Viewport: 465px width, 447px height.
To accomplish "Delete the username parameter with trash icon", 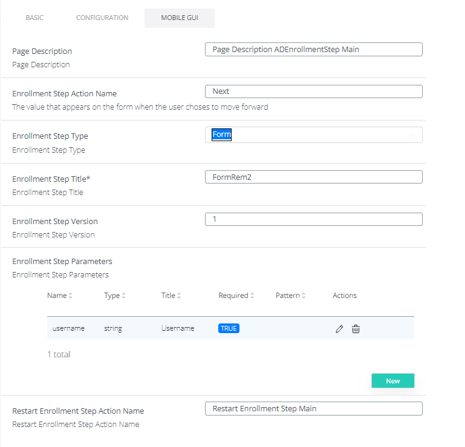I will (356, 328).
